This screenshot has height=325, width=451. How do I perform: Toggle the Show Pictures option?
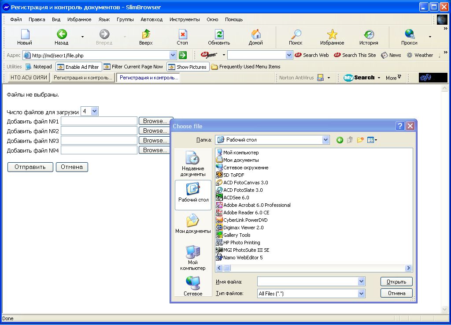coord(188,67)
